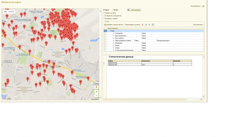The width and height of the screenshot is (244, 137).
Task: Move the filter down with blue arrow
Action: pos(149,24)
